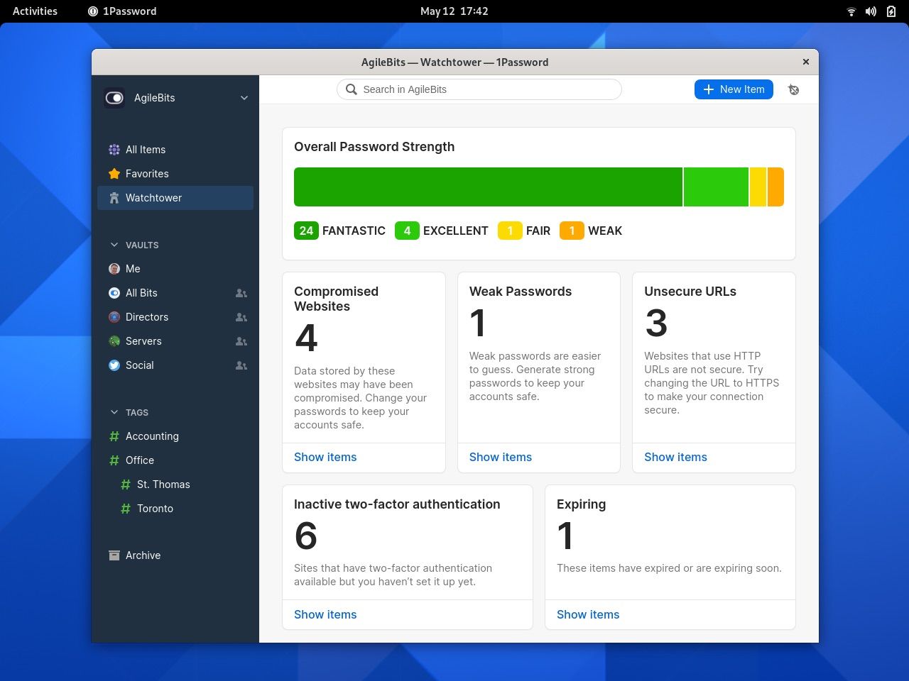The width and height of the screenshot is (909, 681).
Task: Show items with weak passwords
Action: (x=501, y=457)
